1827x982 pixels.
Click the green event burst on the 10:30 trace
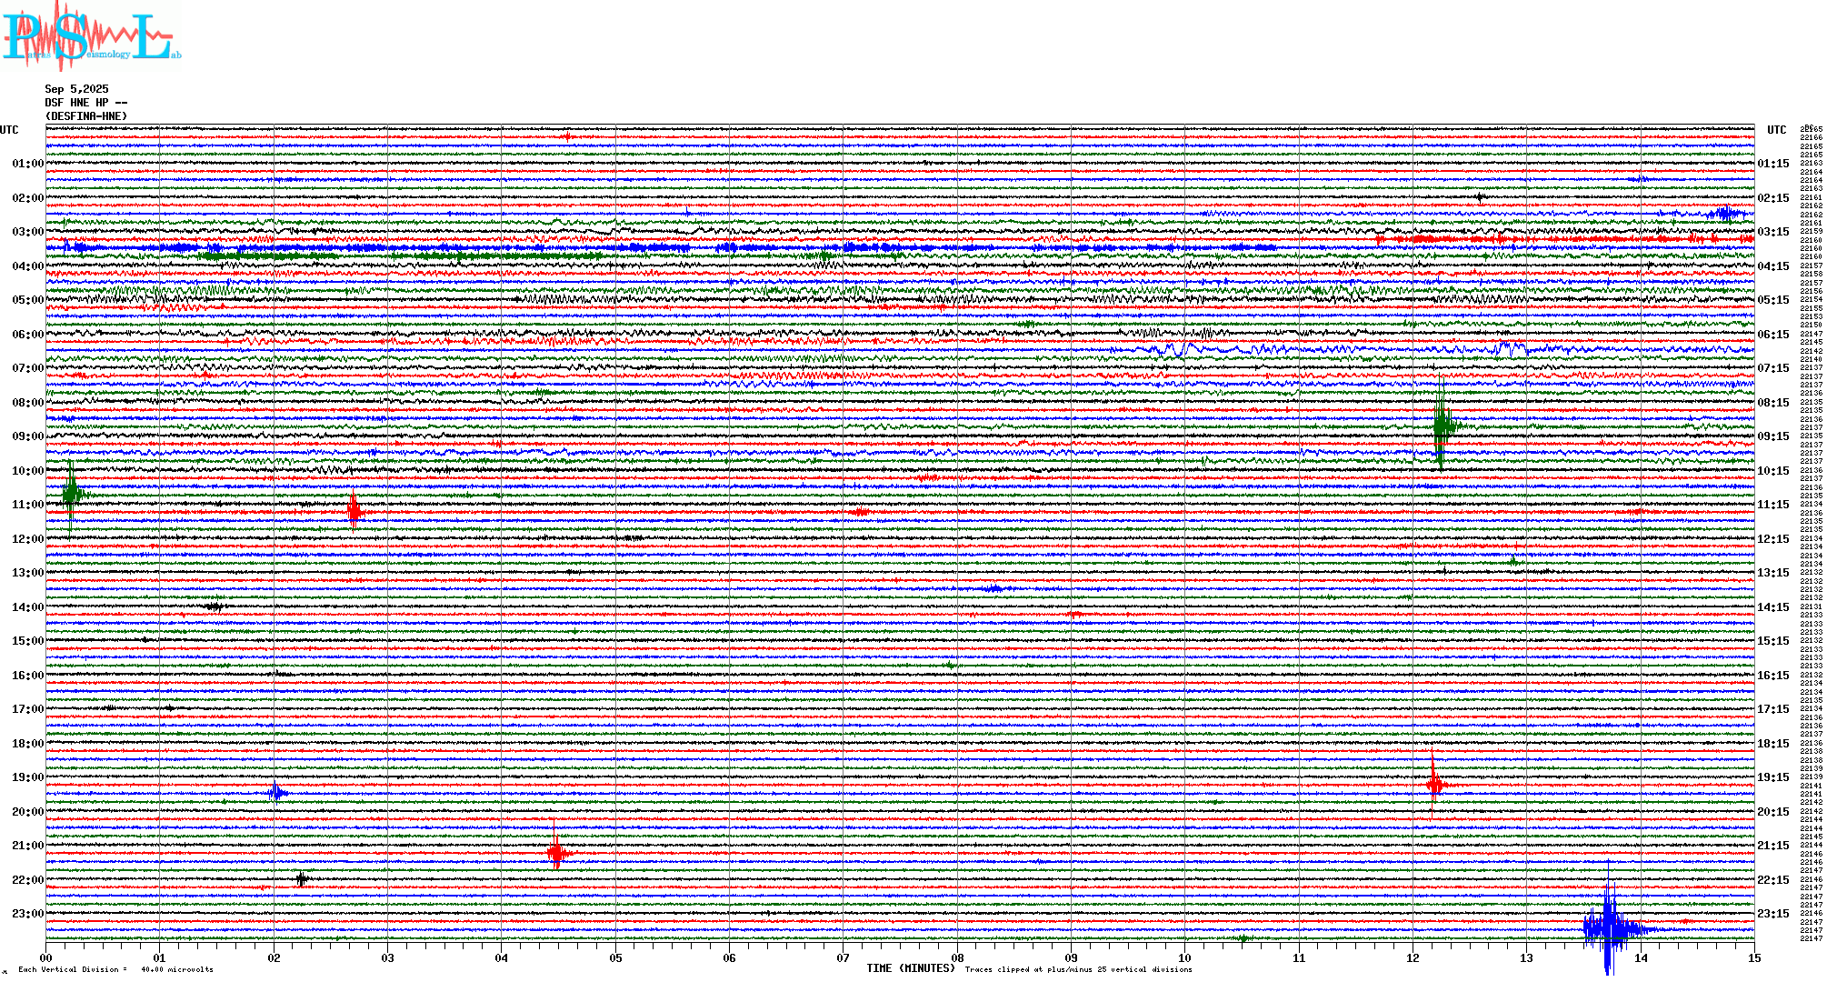click(72, 494)
